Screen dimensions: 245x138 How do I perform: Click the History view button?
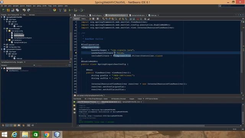point(83,19)
